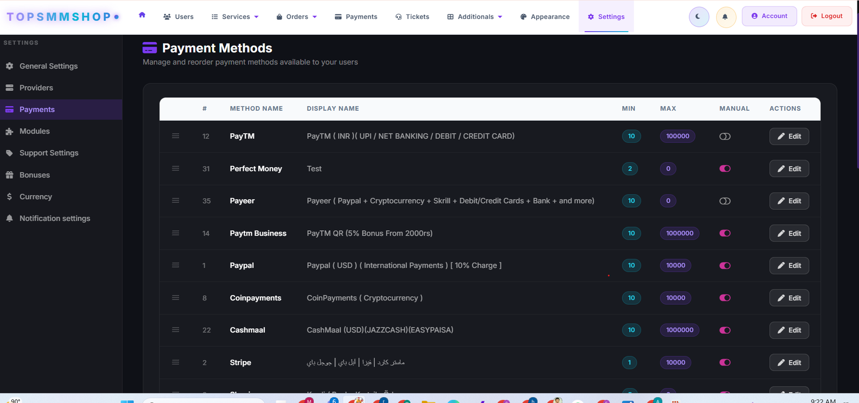This screenshot has height=403, width=859.
Task: Click the MANUAL column header
Action: pos(734,108)
